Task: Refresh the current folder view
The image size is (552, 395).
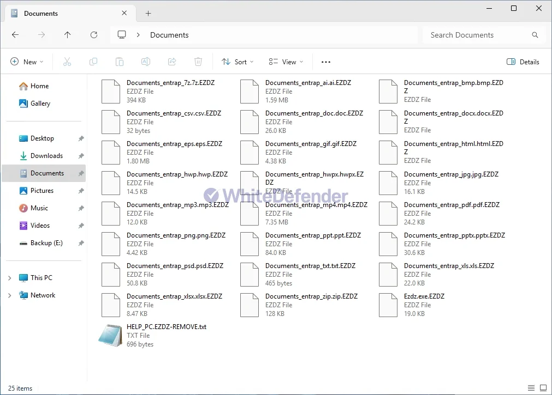Action: point(94,35)
